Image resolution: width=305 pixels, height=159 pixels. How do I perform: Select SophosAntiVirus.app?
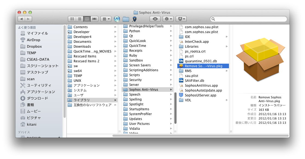pos(203,86)
